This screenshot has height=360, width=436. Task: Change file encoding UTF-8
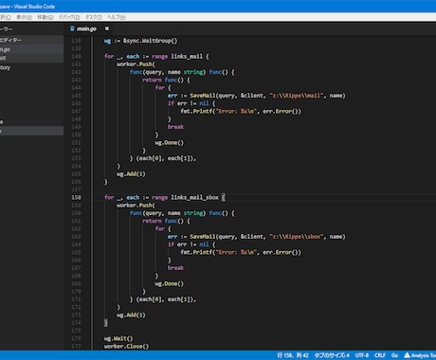click(x=362, y=355)
